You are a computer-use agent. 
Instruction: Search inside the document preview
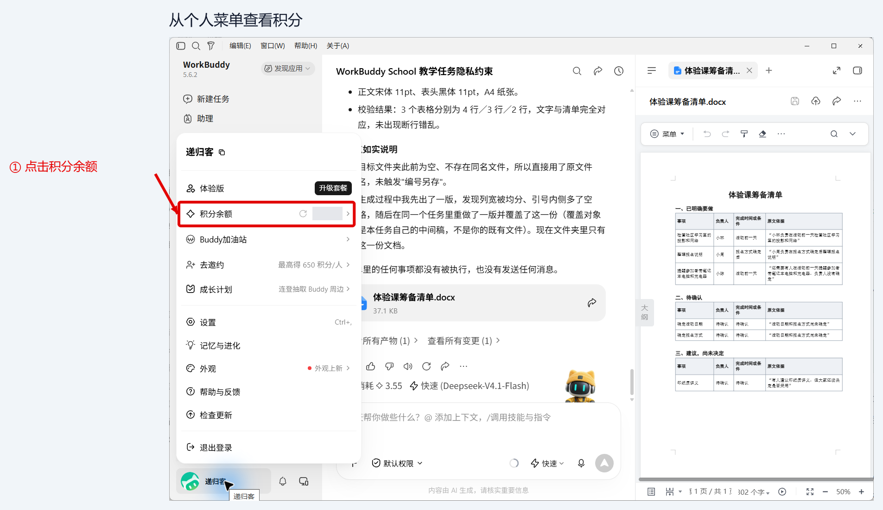click(834, 134)
